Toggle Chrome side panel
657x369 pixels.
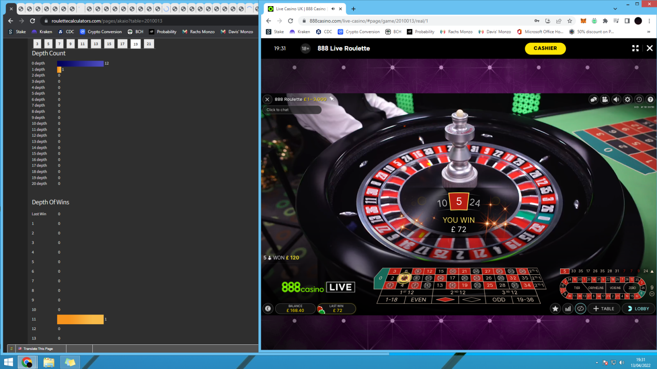point(627,21)
